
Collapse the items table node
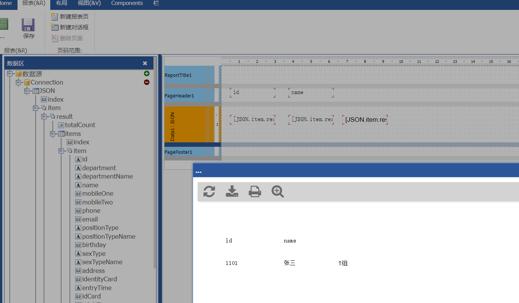coord(53,134)
